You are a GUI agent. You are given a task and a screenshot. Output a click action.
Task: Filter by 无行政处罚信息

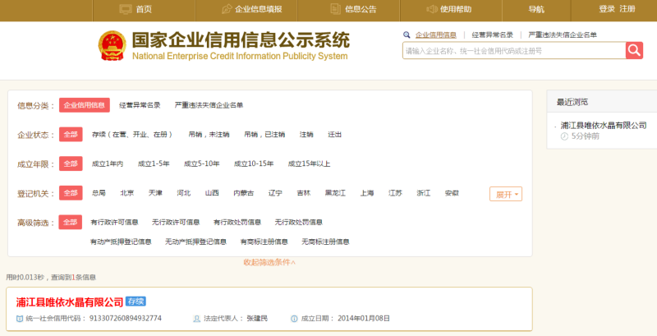click(299, 222)
